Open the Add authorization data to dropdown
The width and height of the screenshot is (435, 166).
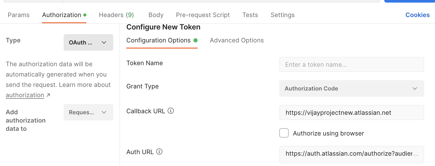pyautogui.click(x=88, y=112)
